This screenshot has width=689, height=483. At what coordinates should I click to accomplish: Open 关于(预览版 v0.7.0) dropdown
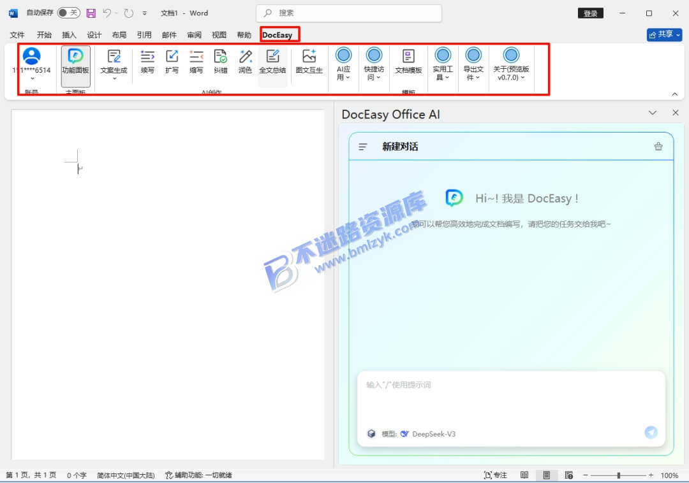point(511,64)
